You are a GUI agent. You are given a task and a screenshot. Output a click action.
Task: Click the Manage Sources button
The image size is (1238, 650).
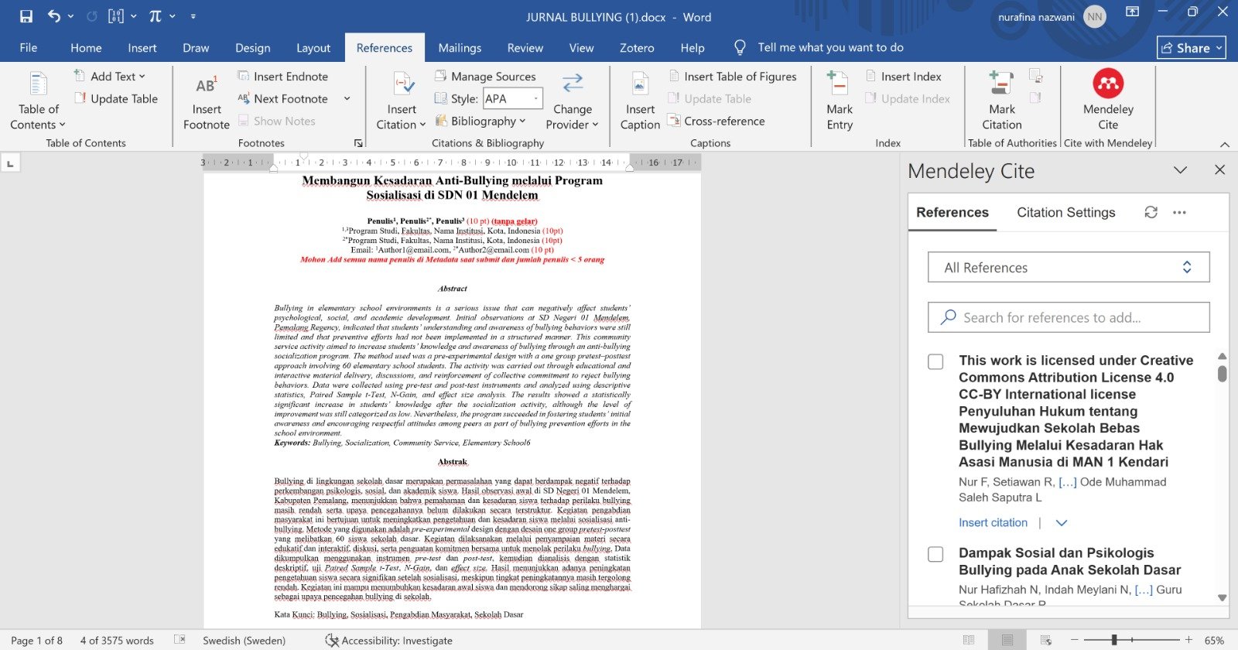coord(485,76)
